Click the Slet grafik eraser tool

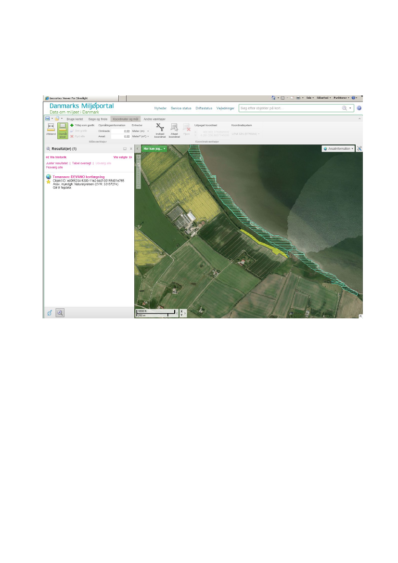[x=72, y=131]
